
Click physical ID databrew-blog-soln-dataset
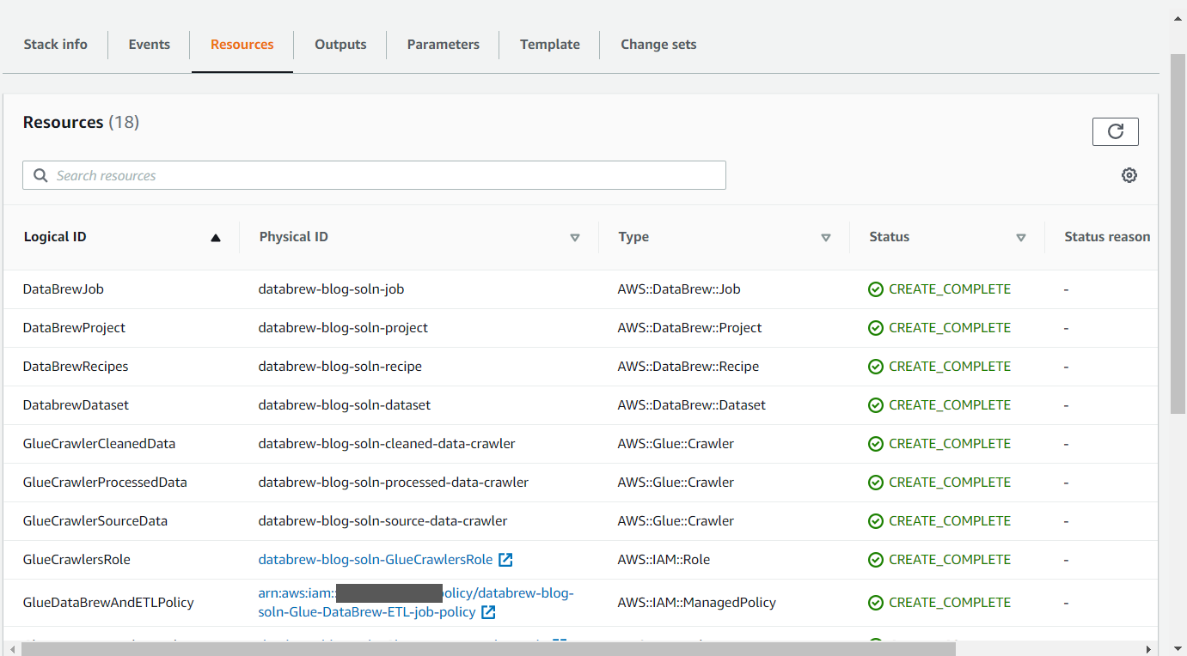coord(345,405)
